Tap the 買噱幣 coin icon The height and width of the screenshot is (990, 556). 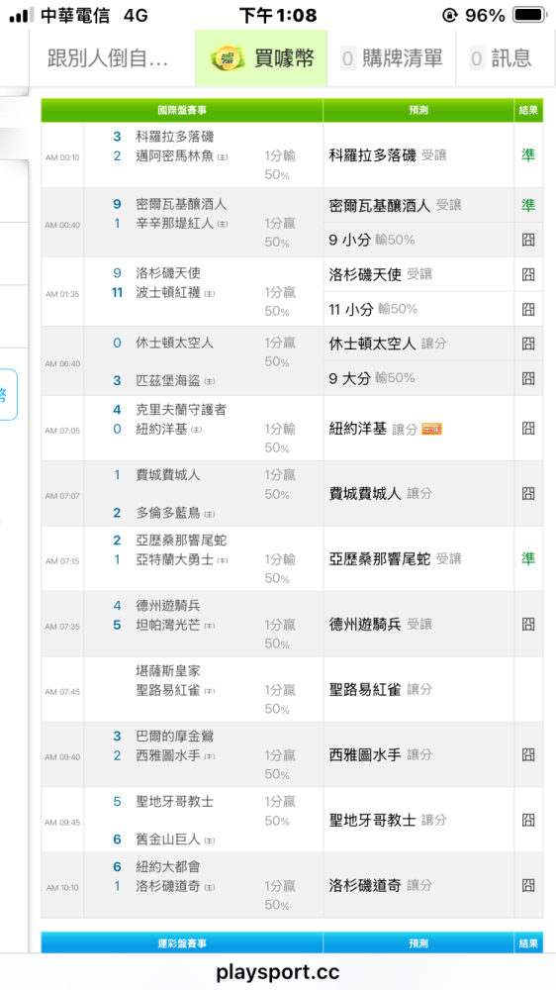223,58
